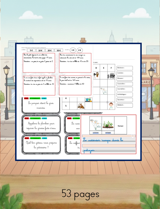Select the card about le pompier

pos(41,105)
